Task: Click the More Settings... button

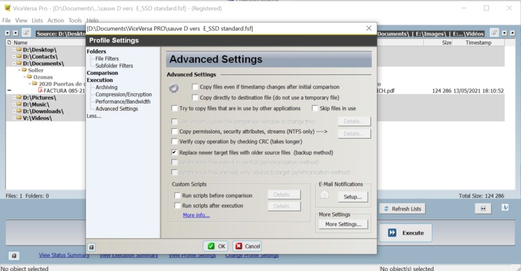Action: coord(343,224)
